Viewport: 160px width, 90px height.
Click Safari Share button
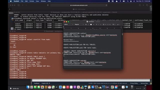(140, 5)
